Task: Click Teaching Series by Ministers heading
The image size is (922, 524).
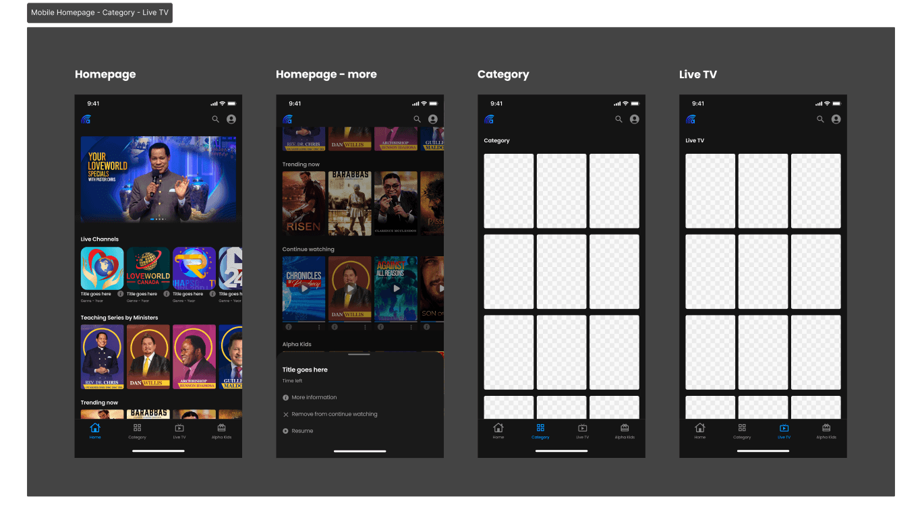Action: (x=119, y=318)
